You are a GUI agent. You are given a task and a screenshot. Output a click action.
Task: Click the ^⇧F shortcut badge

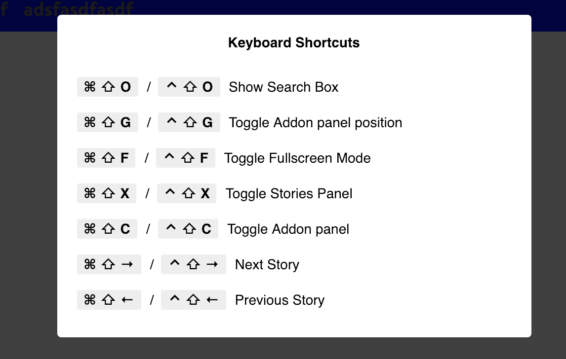click(186, 158)
